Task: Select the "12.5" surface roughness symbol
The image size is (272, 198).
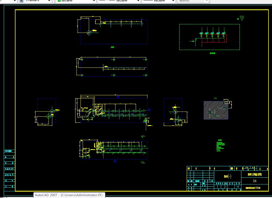Action: (x=242, y=18)
